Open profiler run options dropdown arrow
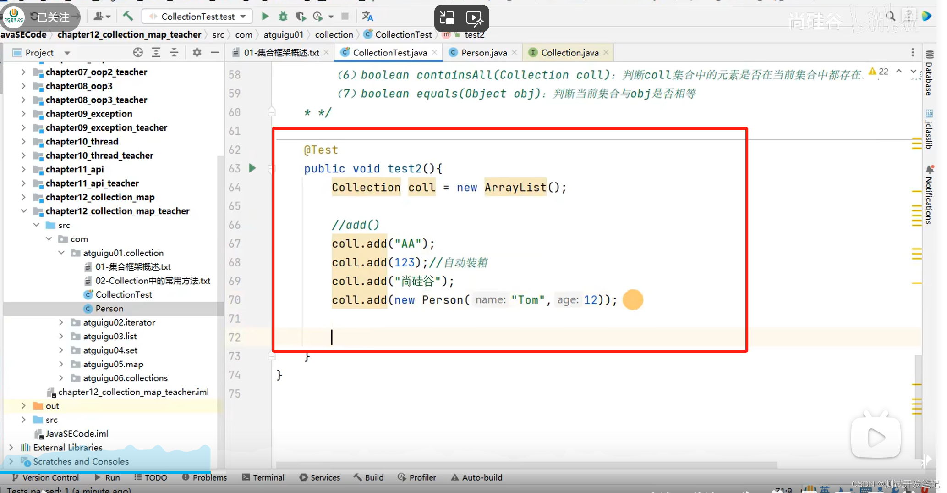The image size is (947, 493). (x=331, y=17)
